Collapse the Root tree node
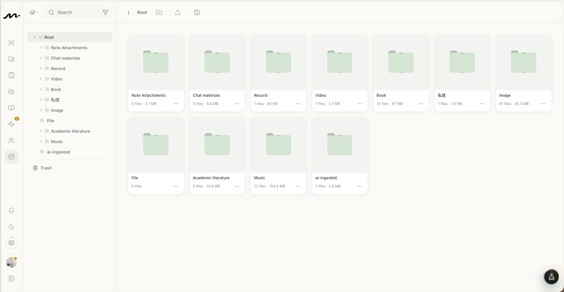The height and width of the screenshot is (292, 564). [x=35, y=37]
